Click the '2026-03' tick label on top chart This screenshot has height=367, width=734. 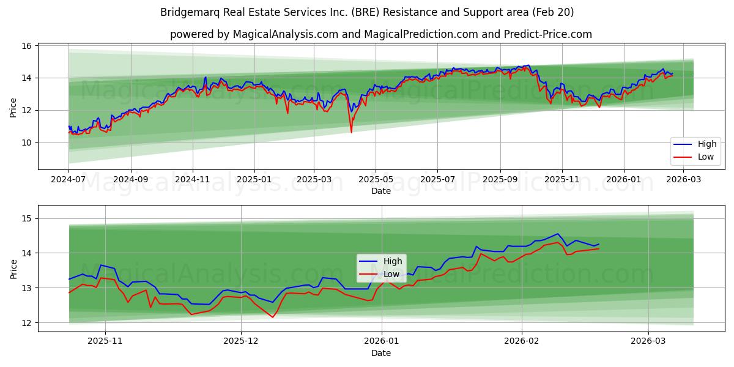pos(684,180)
